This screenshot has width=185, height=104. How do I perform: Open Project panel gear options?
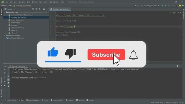point(44,9)
